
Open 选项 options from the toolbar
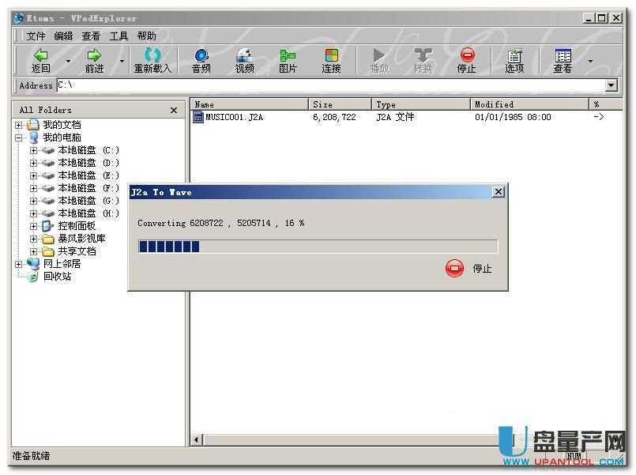pyautogui.click(x=514, y=56)
